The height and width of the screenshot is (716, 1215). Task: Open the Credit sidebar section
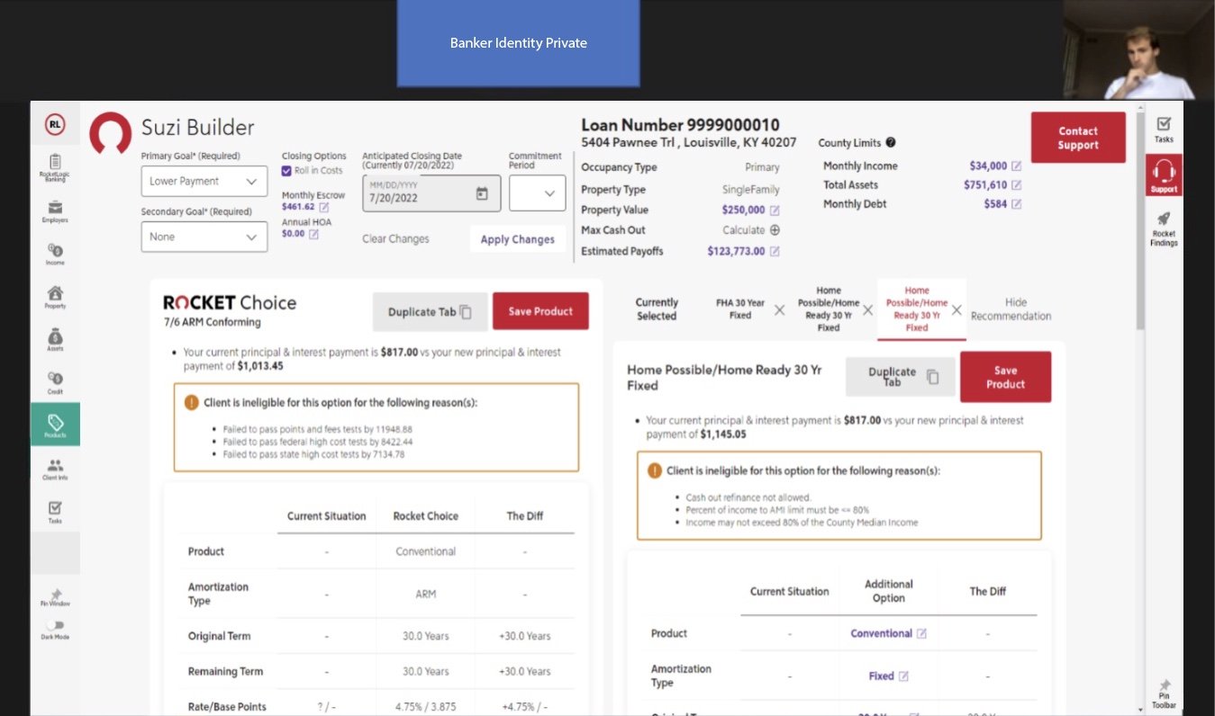pos(55,383)
